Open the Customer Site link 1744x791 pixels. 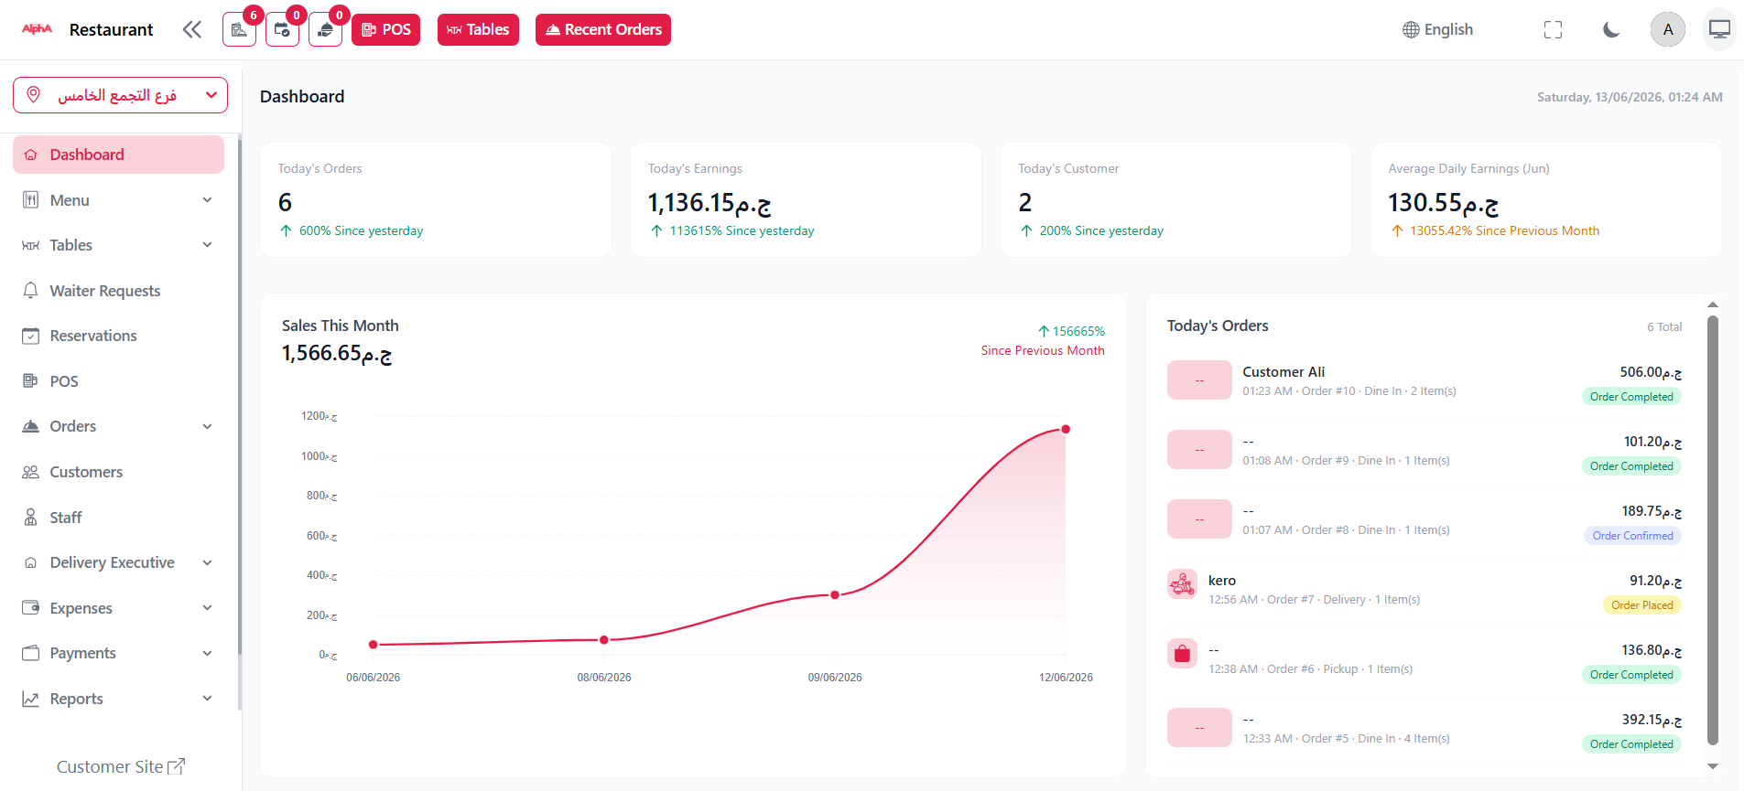(121, 766)
